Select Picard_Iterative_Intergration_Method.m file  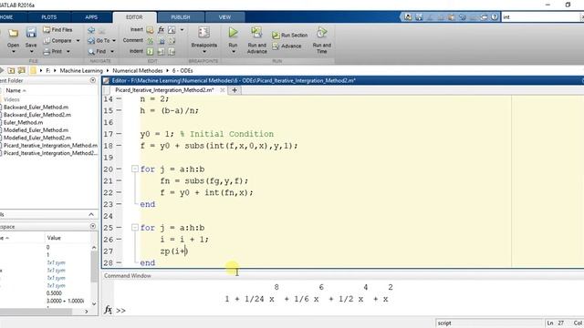click(x=50, y=146)
